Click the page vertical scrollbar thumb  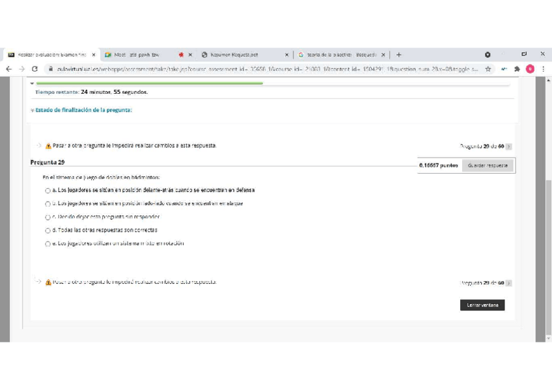point(549,257)
